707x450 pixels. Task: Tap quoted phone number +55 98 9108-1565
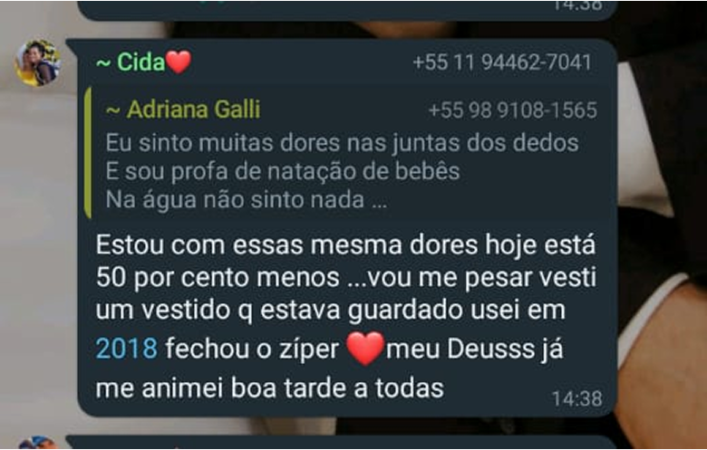pyautogui.click(x=513, y=110)
